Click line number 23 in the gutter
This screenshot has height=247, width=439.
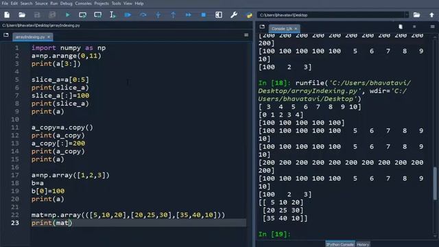[15, 223]
